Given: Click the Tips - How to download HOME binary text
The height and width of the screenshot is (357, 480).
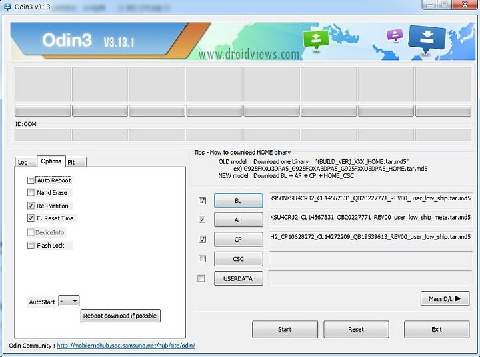Looking at the screenshot, I should pyautogui.click(x=242, y=152).
